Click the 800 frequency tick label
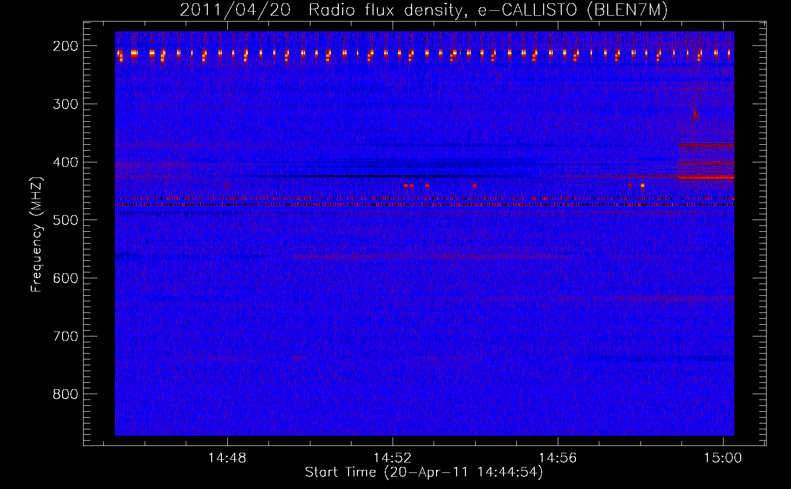This screenshot has width=791, height=489. point(66,394)
